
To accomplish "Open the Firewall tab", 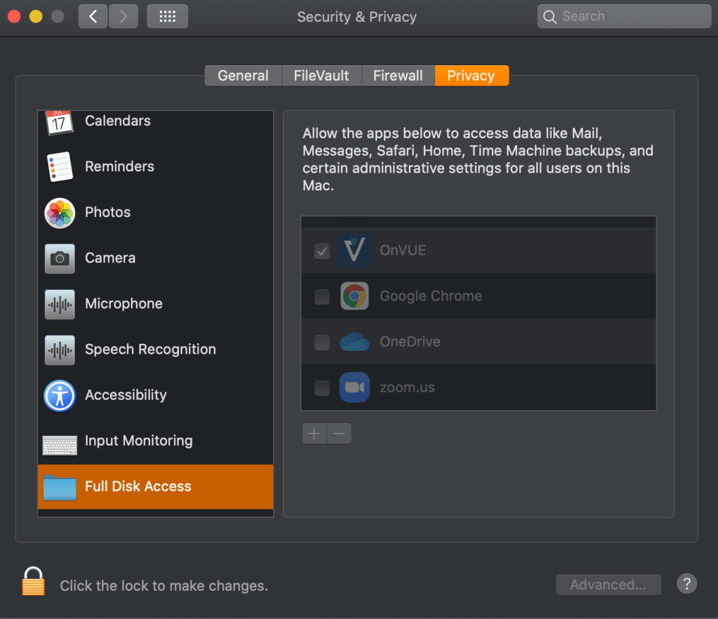I will pyautogui.click(x=398, y=76).
